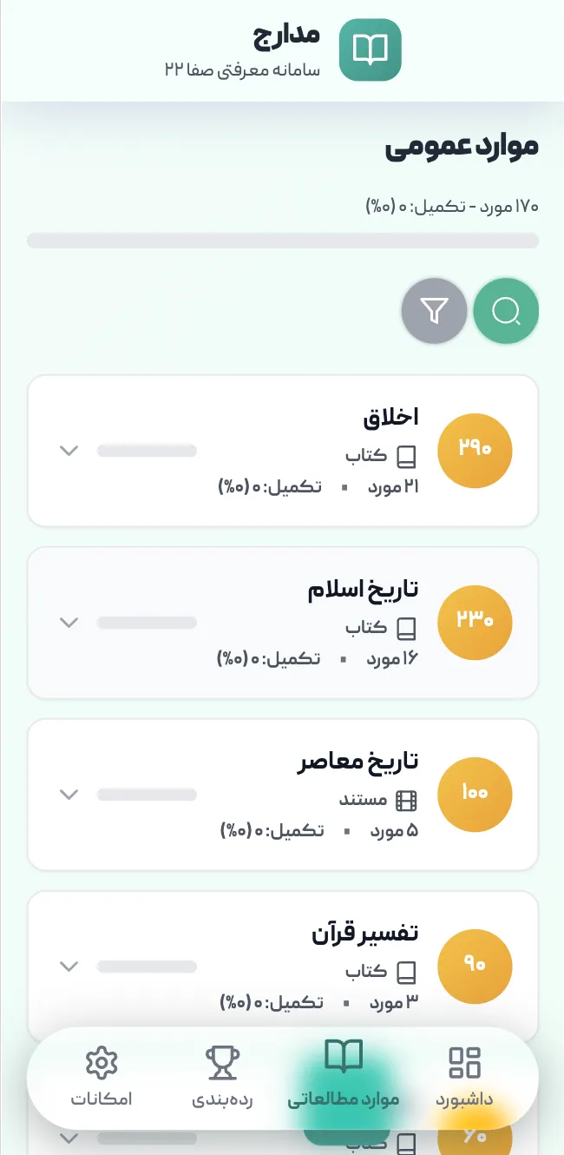Open the موارد مطالعاتی tab
This screenshot has width=564, height=1155.
pyautogui.click(x=344, y=1099)
